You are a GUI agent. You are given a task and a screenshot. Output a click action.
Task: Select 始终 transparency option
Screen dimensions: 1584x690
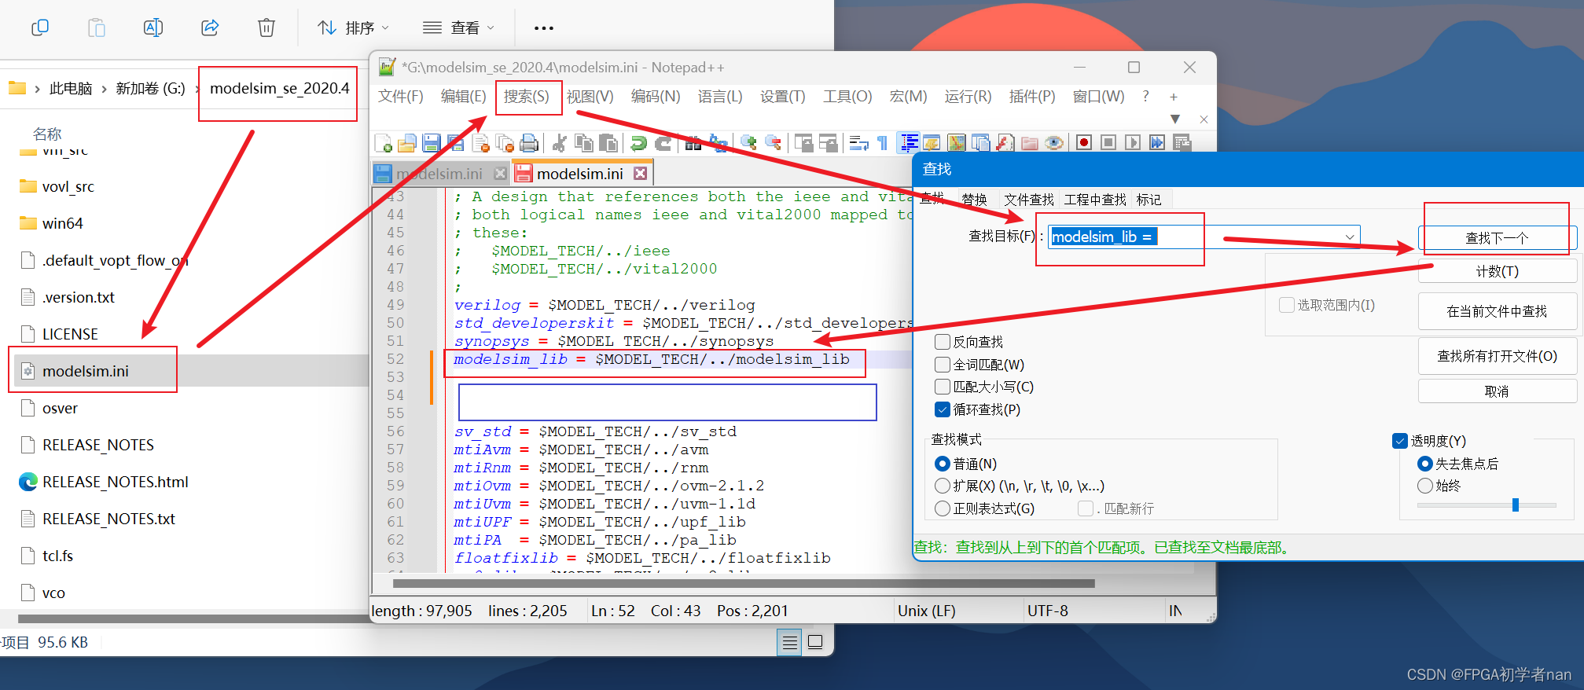pos(1424,486)
